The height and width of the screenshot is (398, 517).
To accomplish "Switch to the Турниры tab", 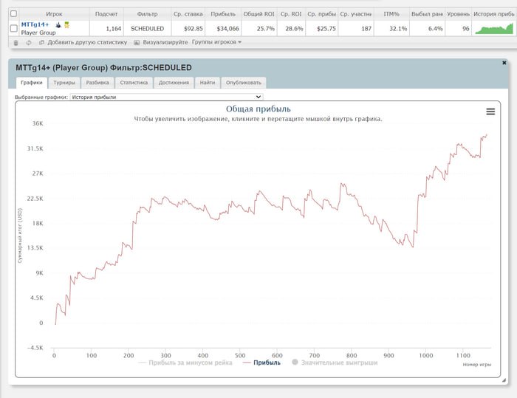I will [x=64, y=83].
